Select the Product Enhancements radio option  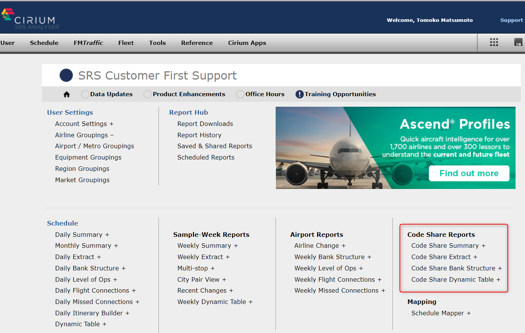148,94
